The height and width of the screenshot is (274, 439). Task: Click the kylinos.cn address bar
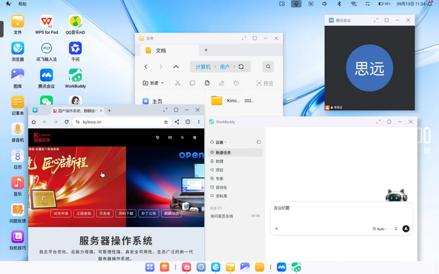coord(122,122)
